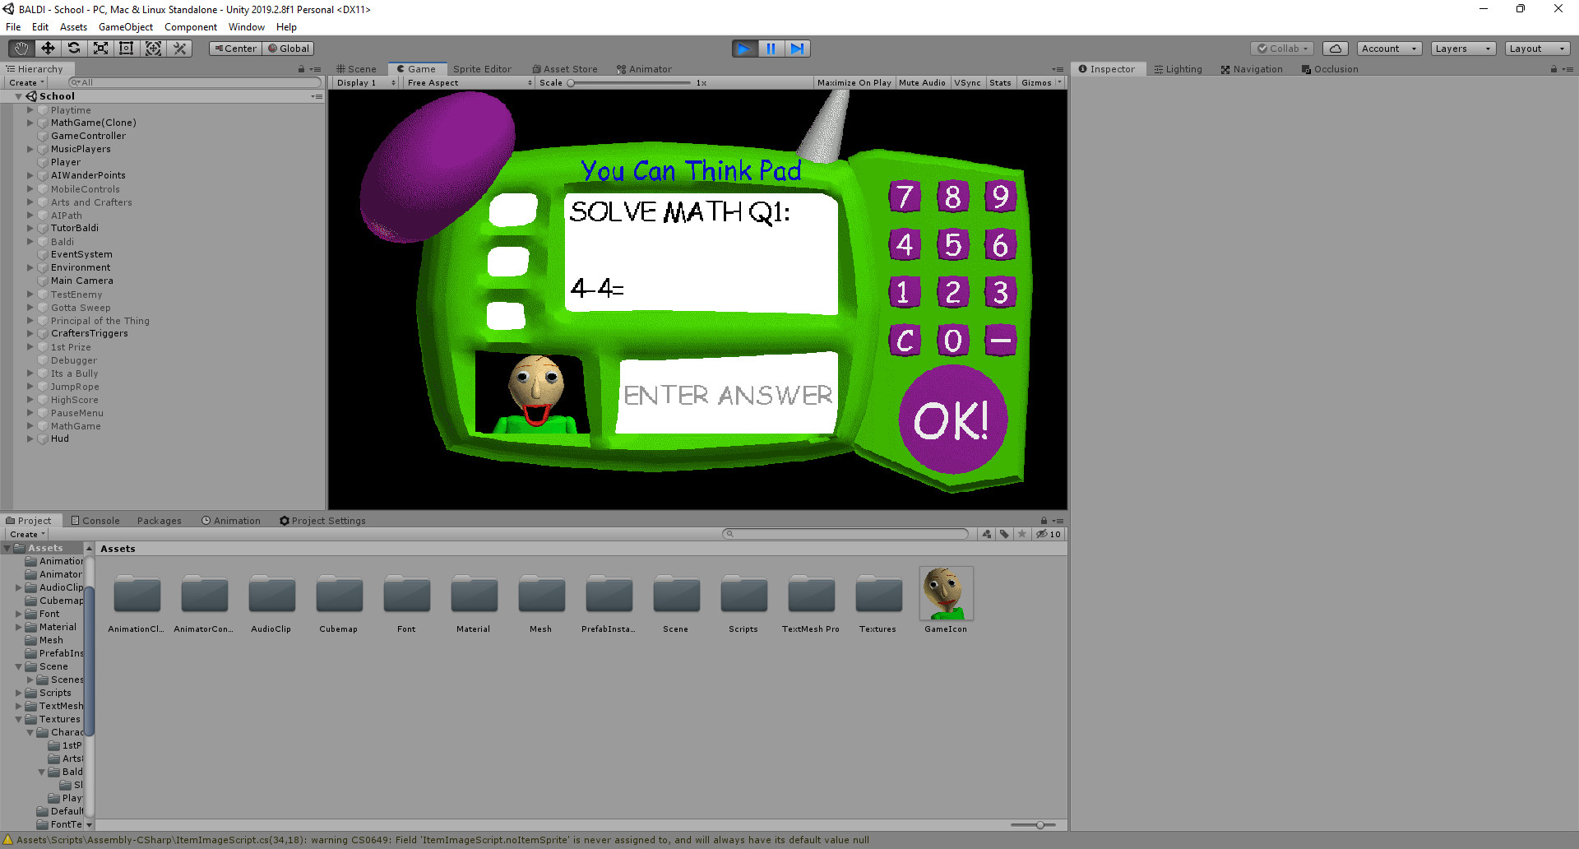Click the Project search field

845,534
